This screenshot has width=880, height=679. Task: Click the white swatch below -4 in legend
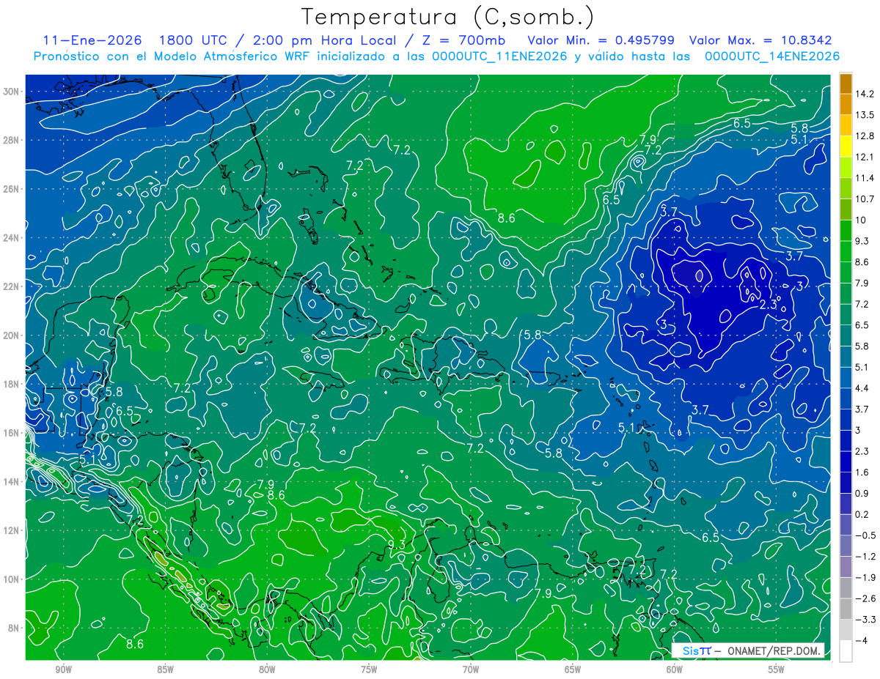point(846,650)
